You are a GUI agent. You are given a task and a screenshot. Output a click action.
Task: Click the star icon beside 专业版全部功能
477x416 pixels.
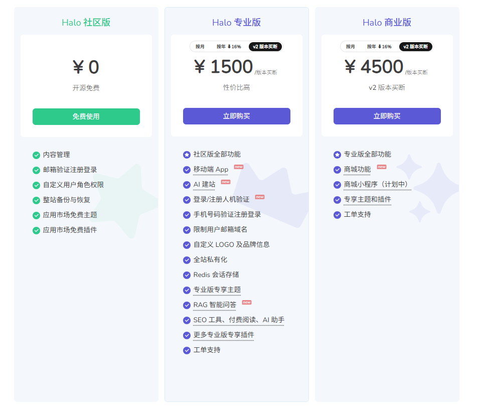pyautogui.click(x=337, y=155)
